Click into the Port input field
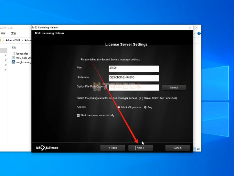234x176 pixels. pyautogui.click(x=134, y=68)
